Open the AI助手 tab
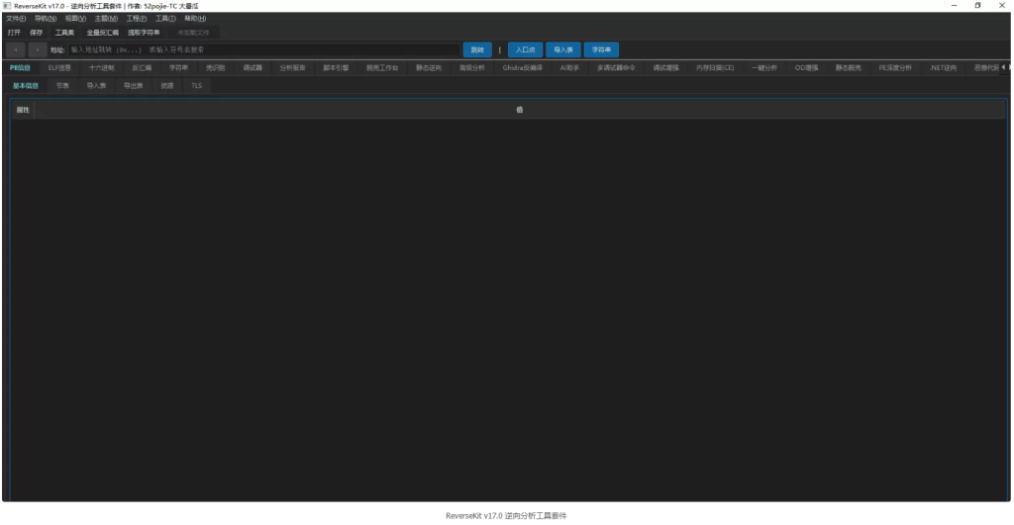1014x525 pixels. (569, 68)
